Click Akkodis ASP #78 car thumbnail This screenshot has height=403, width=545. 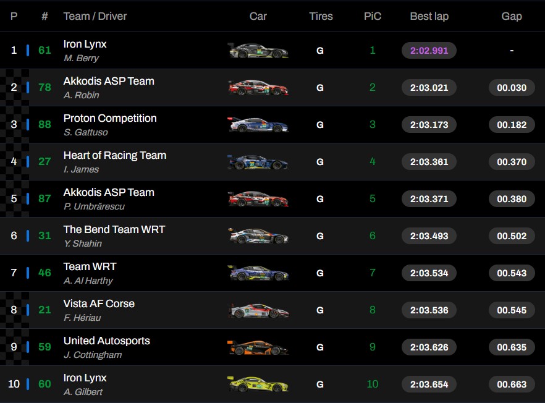[258, 88]
